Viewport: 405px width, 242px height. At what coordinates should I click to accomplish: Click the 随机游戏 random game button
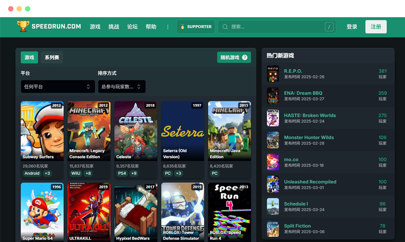pyautogui.click(x=234, y=58)
